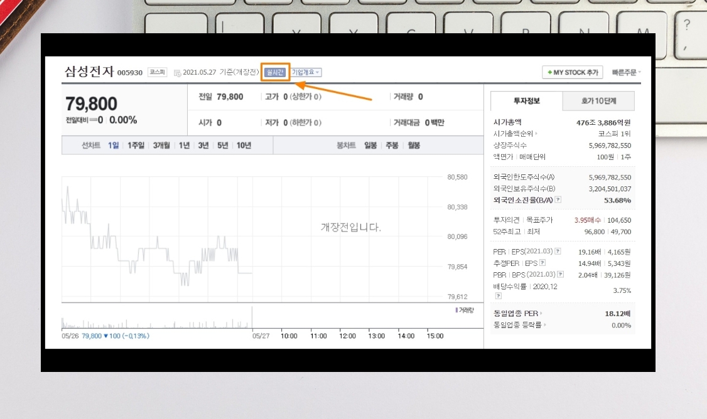The image size is (707, 419).
Task: Select the 10년 line chart period
Action: coord(244,145)
